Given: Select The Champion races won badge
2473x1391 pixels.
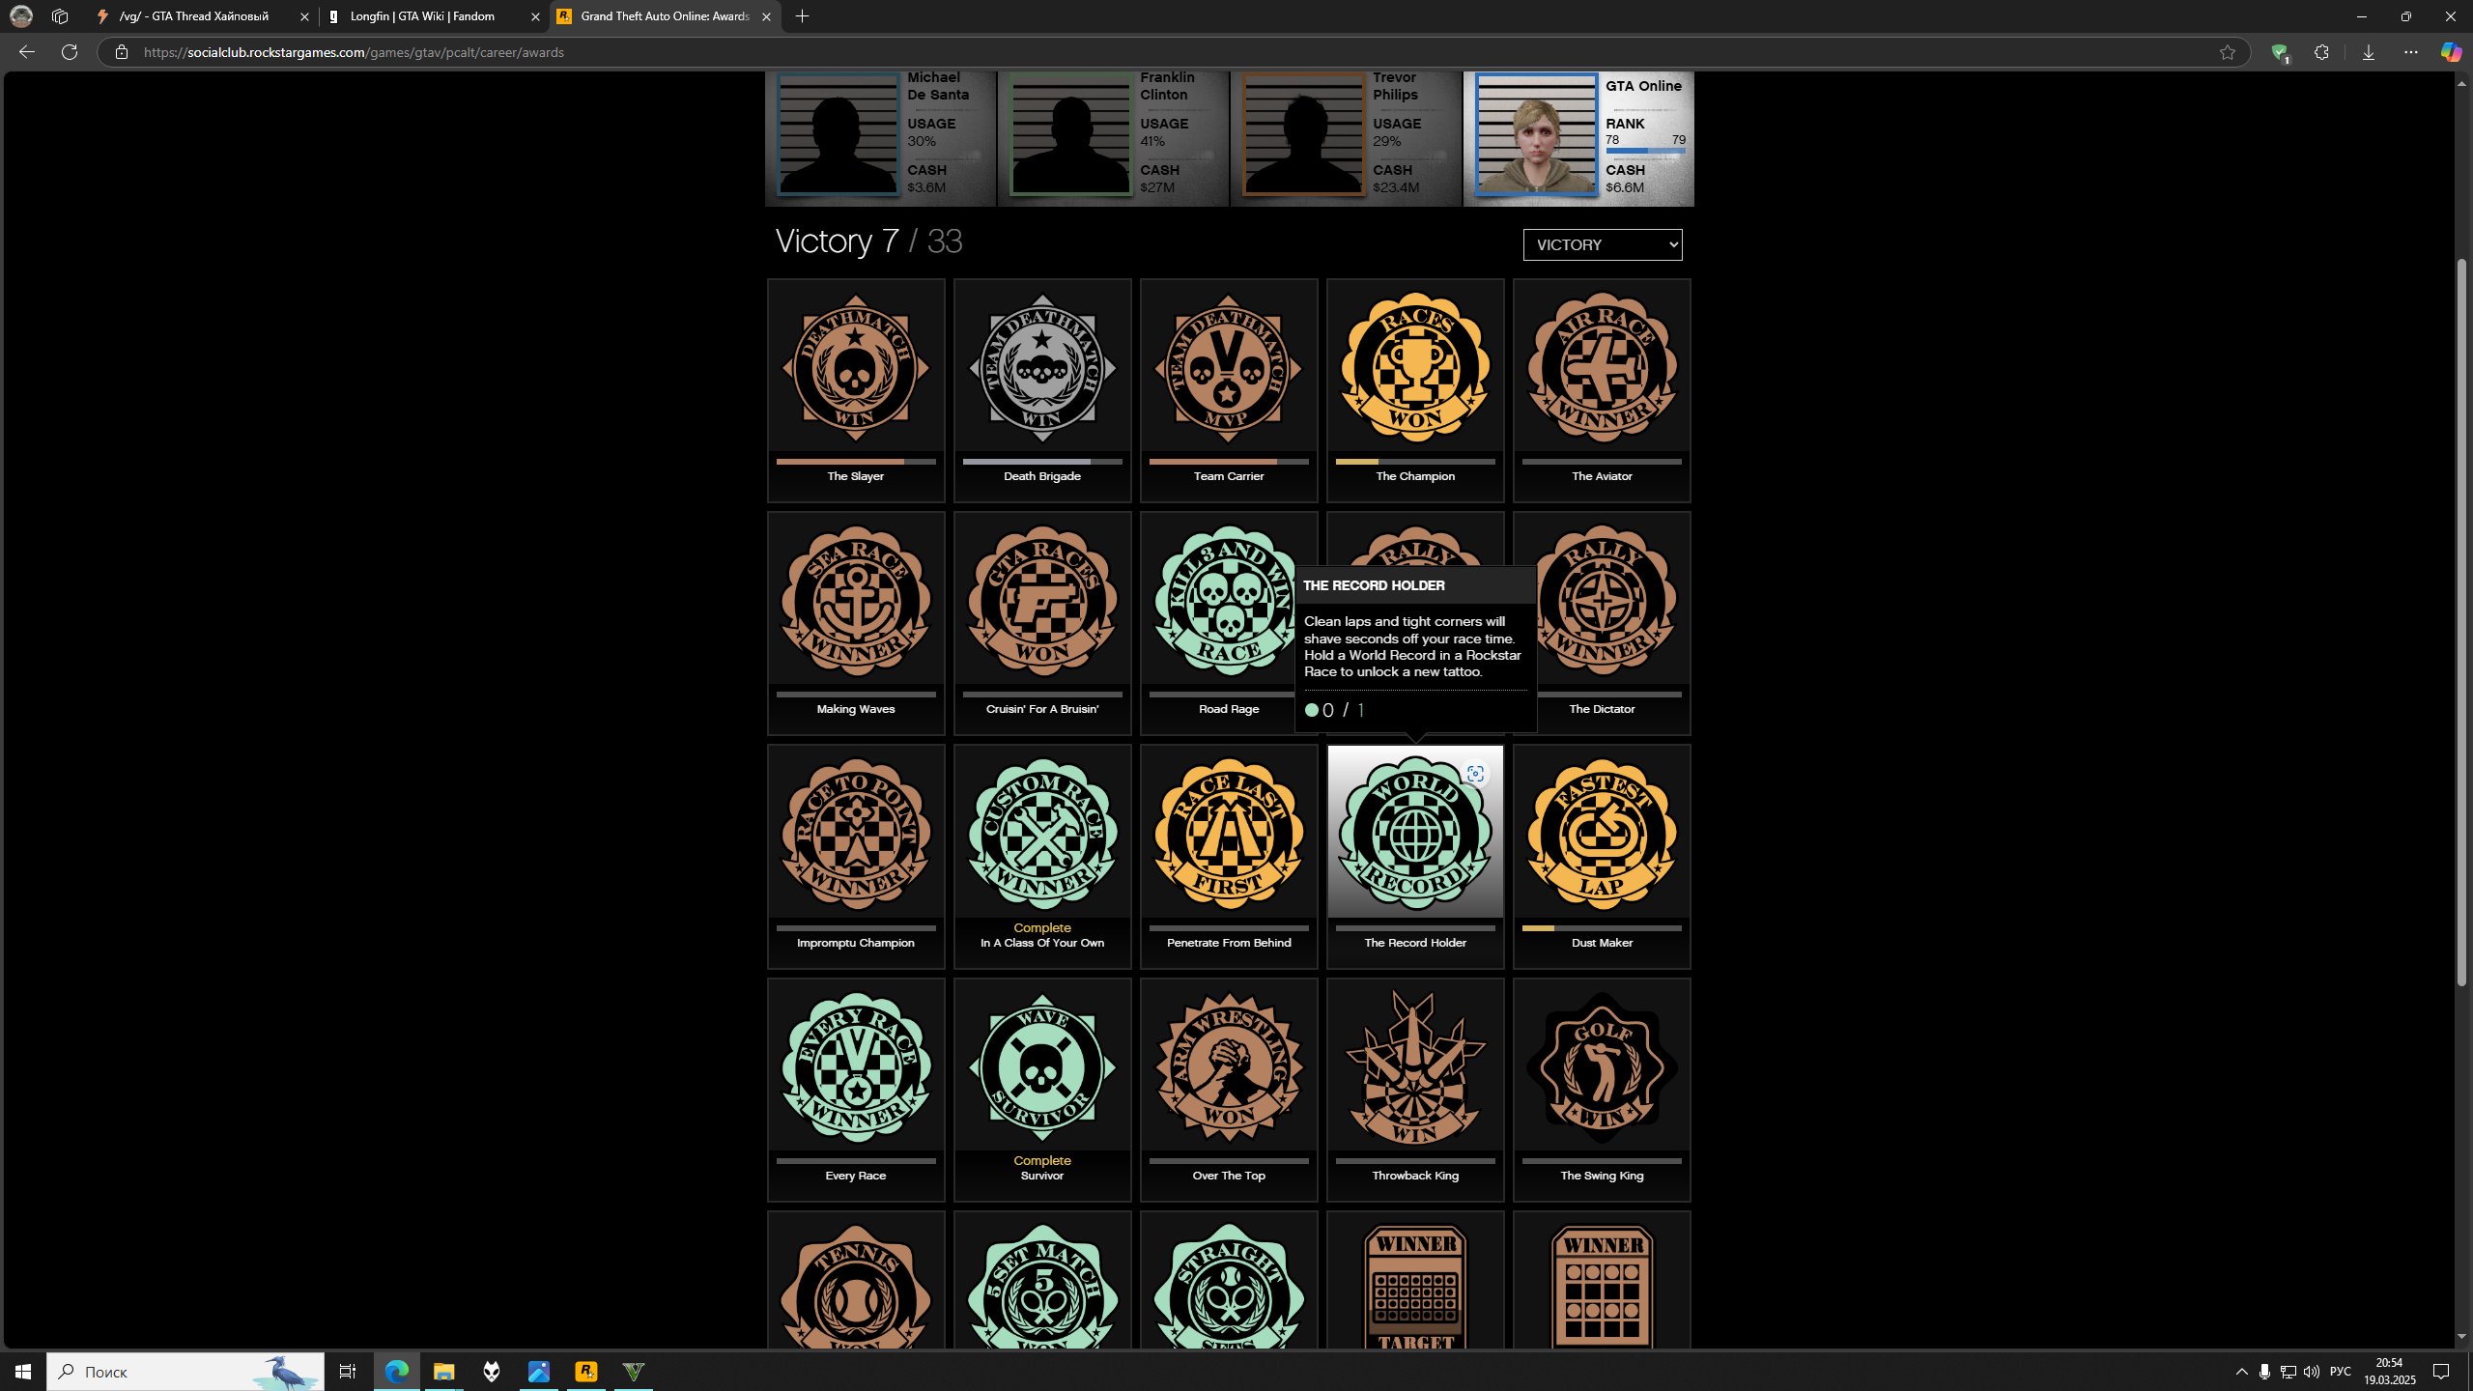Looking at the screenshot, I should [x=1414, y=368].
